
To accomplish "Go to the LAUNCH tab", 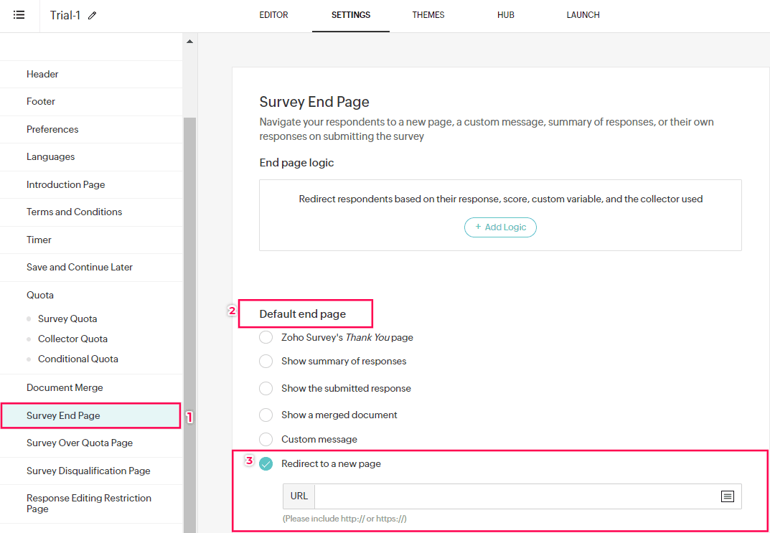I will click(583, 15).
